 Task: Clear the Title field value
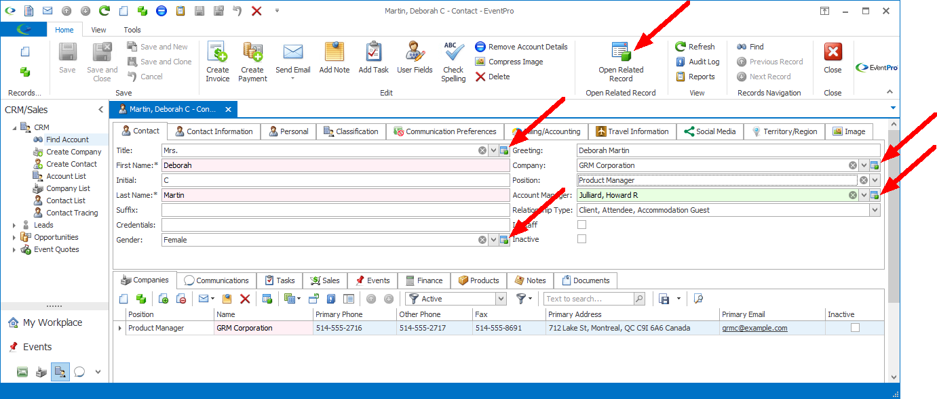[x=482, y=150]
